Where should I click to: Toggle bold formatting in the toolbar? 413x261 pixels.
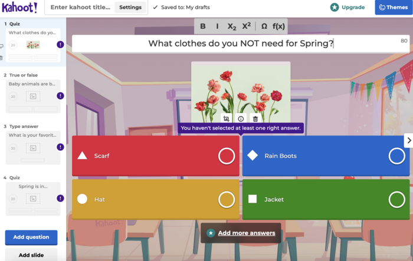pyautogui.click(x=203, y=27)
